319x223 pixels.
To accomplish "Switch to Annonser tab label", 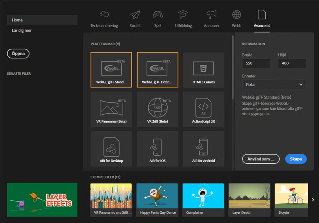I will point(211,25).
